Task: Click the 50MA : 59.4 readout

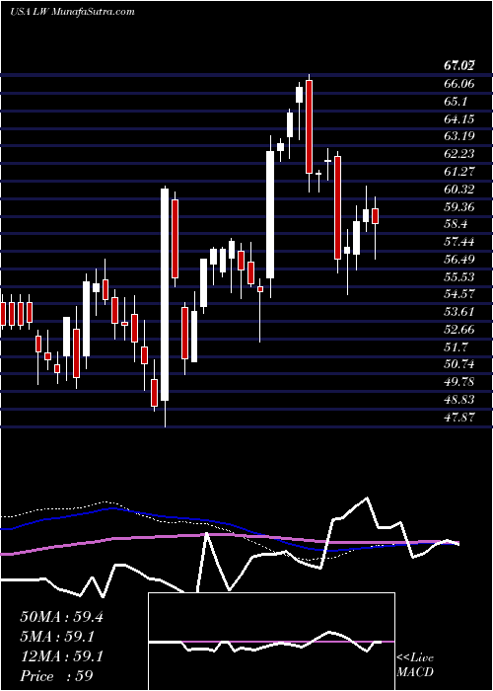Action: click(x=61, y=617)
